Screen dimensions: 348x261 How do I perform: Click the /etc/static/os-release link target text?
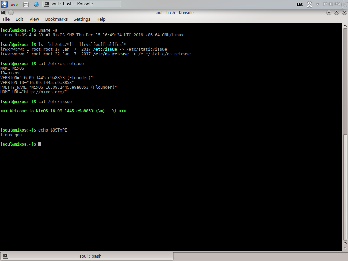point(164,54)
